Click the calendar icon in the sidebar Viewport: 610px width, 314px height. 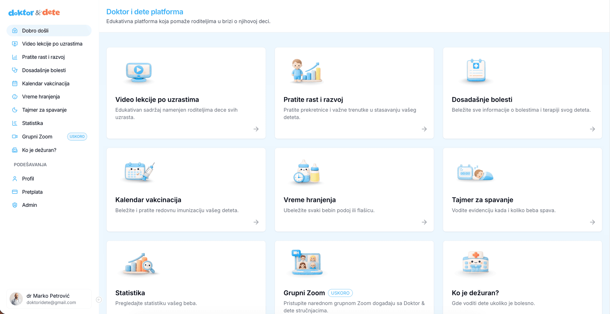15,84
